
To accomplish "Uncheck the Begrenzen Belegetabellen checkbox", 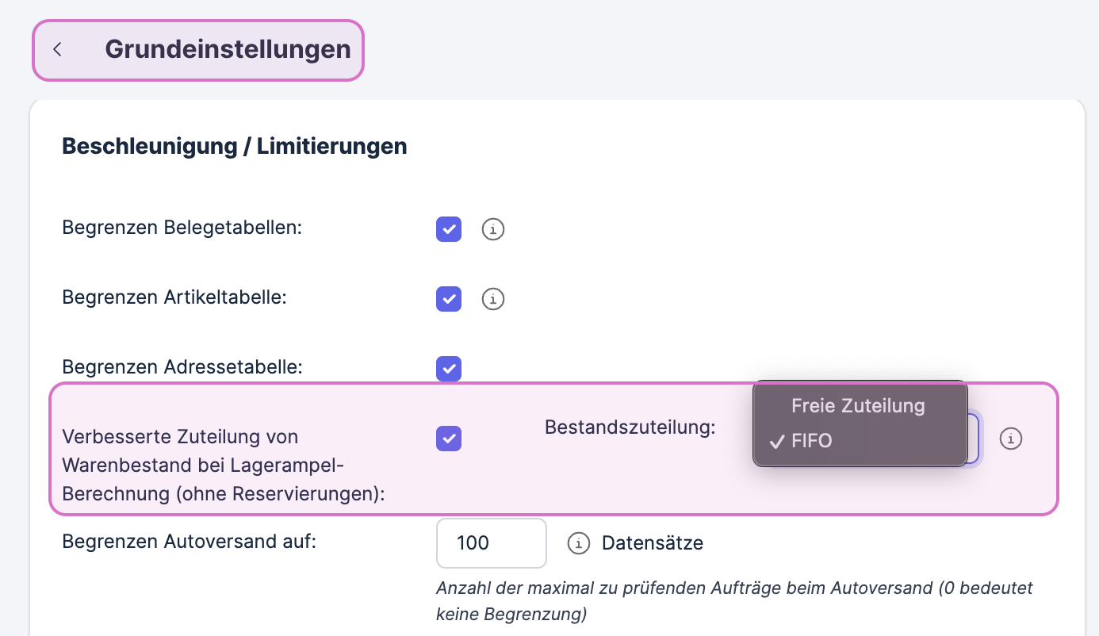I will pyautogui.click(x=449, y=230).
